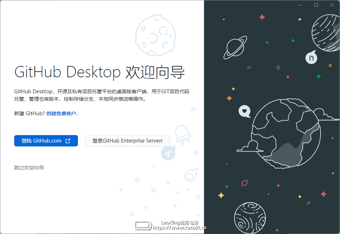Click the external-link icon on 登陆 GitHub.com

click(x=68, y=141)
